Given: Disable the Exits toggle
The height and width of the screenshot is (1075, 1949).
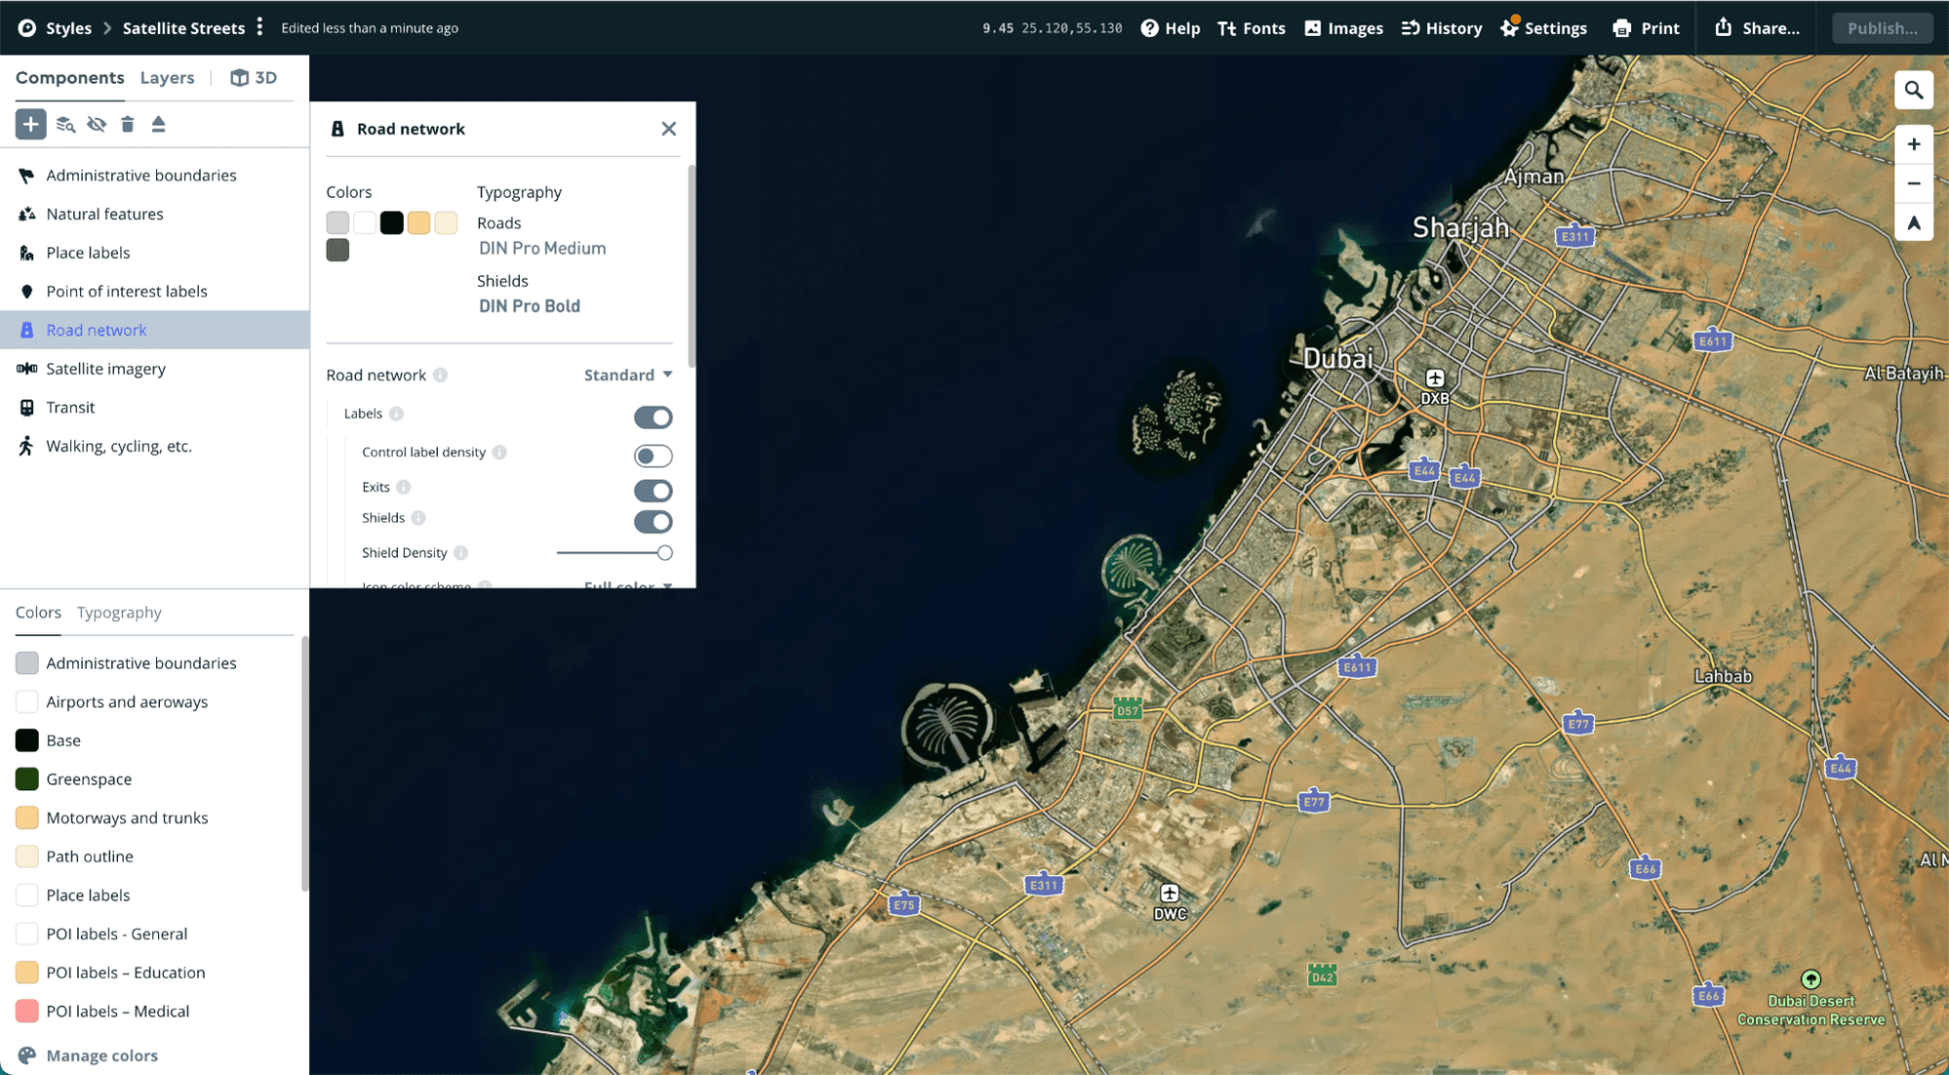Looking at the screenshot, I should pyautogui.click(x=653, y=490).
